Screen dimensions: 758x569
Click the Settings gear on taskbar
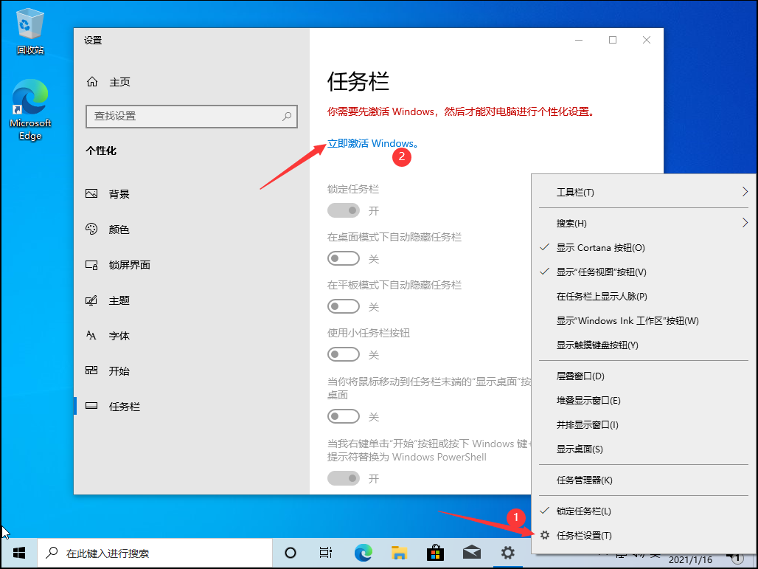tap(507, 553)
